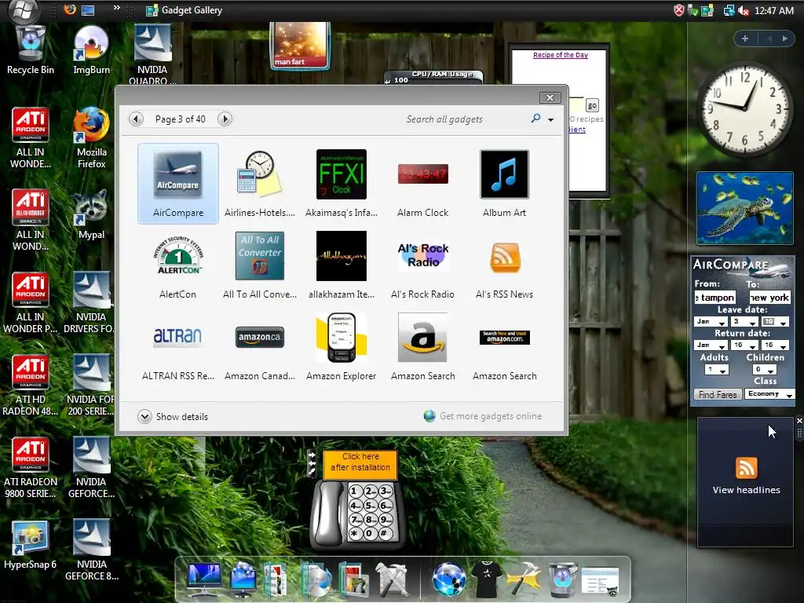Expand Show details in Gadget Gallery

pos(173,416)
